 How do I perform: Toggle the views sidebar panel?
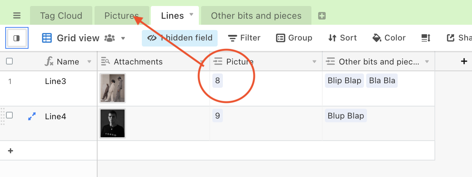tap(17, 38)
